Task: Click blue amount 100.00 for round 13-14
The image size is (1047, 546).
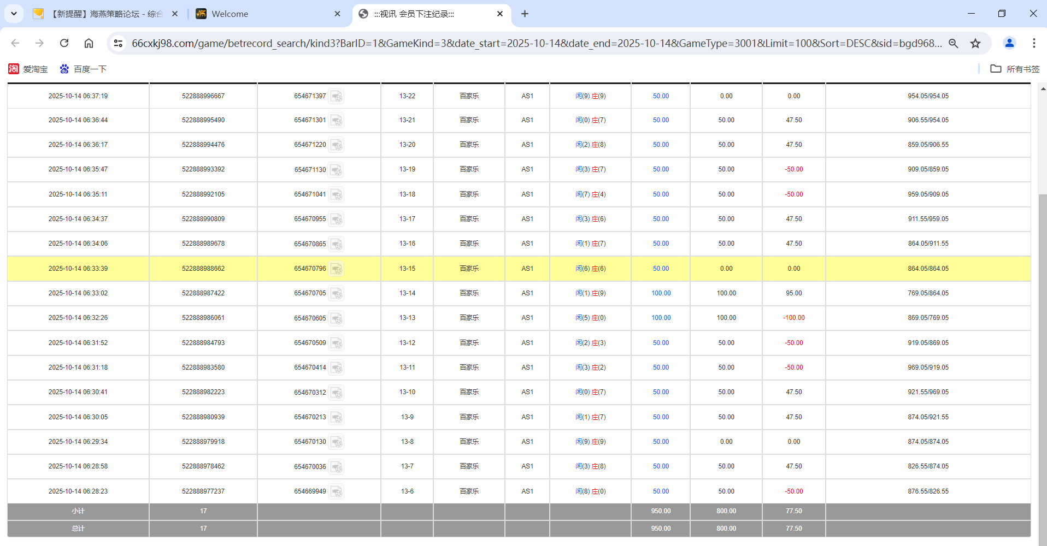Action: [660, 293]
